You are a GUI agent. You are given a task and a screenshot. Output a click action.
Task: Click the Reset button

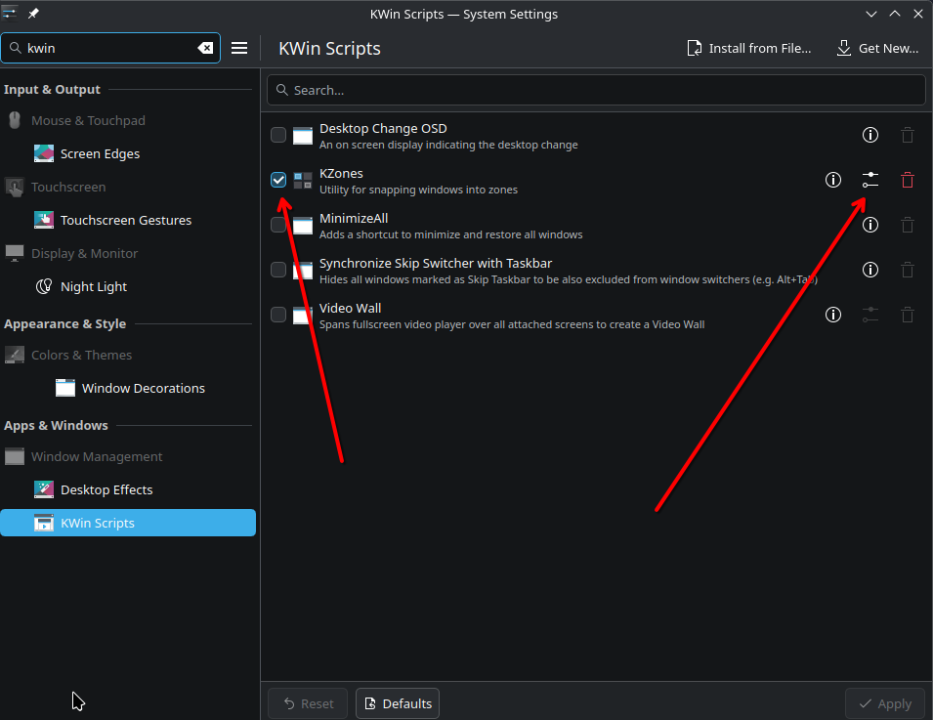(308, 703)
